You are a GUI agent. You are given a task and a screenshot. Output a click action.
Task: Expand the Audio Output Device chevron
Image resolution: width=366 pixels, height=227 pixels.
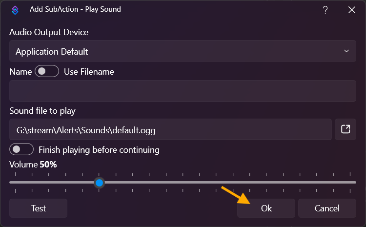pos(346,51)
